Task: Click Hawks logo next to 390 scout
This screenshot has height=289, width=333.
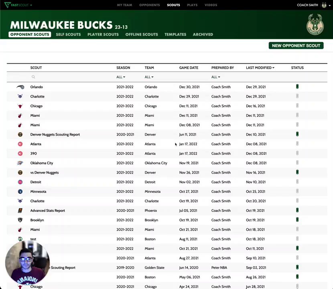Action: 20,153
